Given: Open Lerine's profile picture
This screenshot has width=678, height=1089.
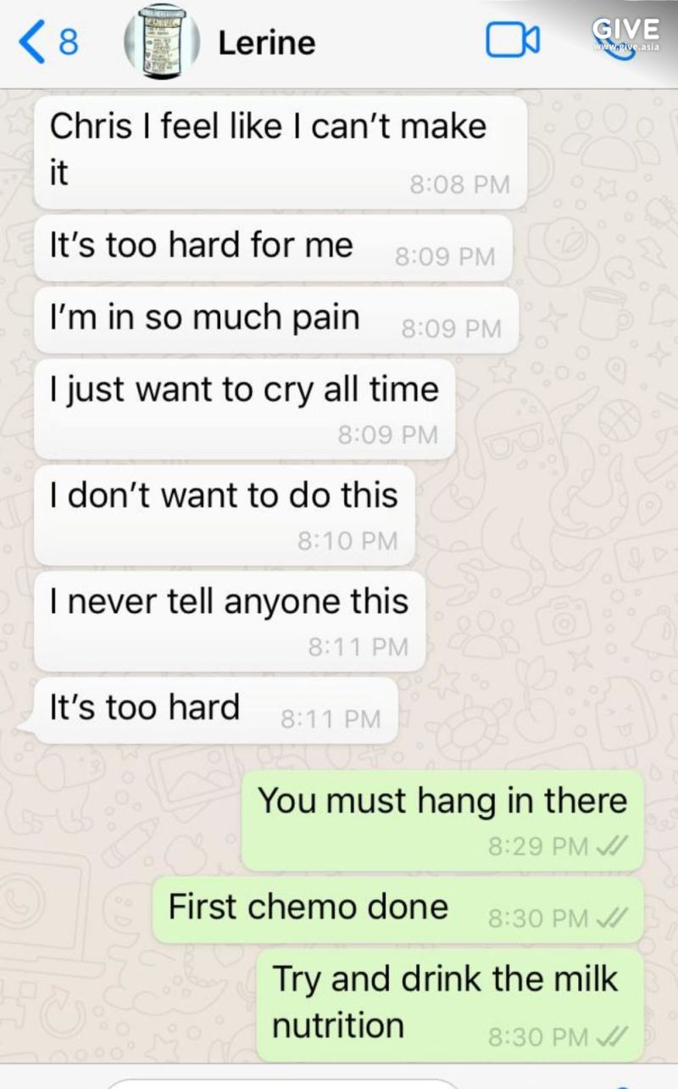Looking at the screenshot, I should pos(162,44).
